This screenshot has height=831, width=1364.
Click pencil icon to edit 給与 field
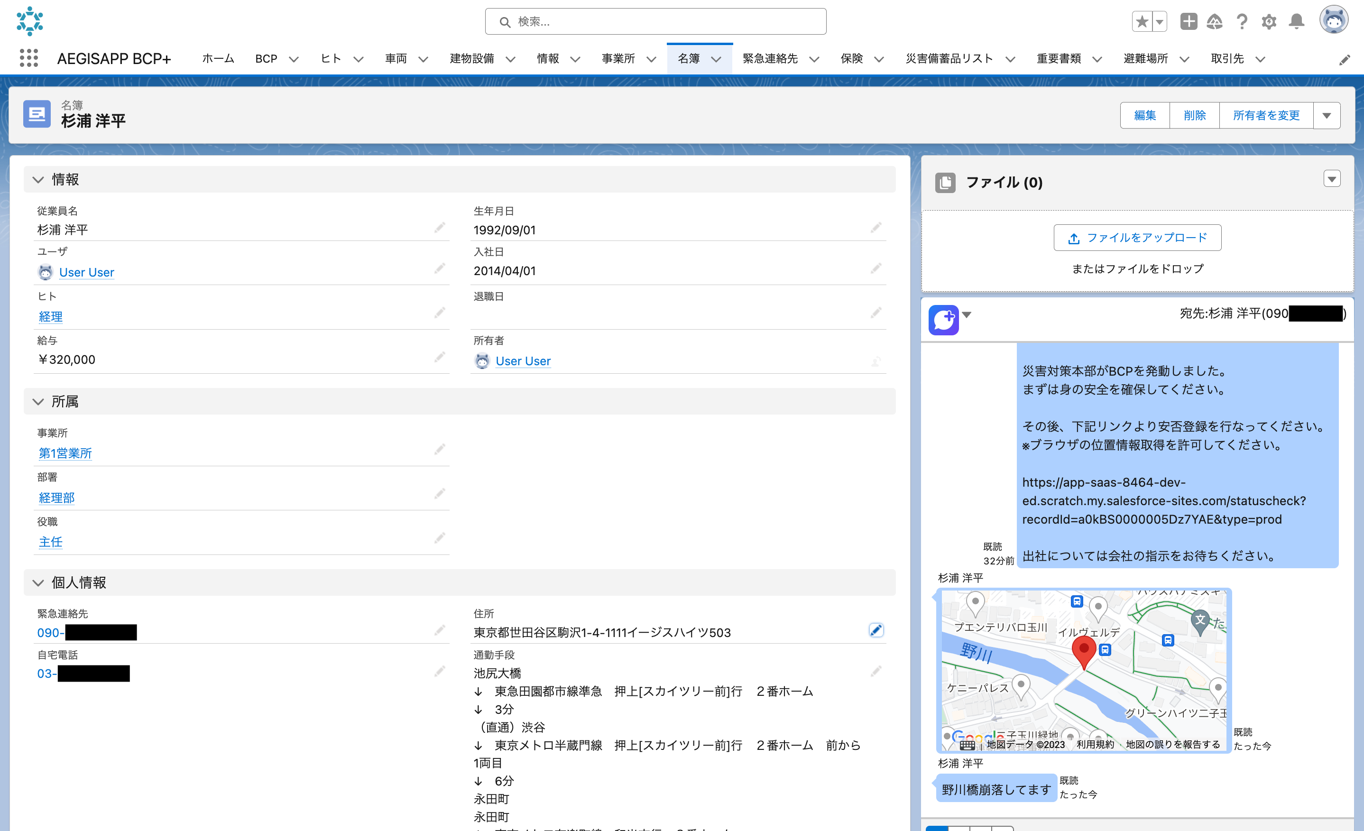(x=440, y=358)
